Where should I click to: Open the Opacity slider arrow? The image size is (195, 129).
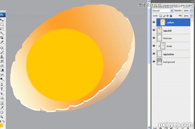[x=191, y=11]
